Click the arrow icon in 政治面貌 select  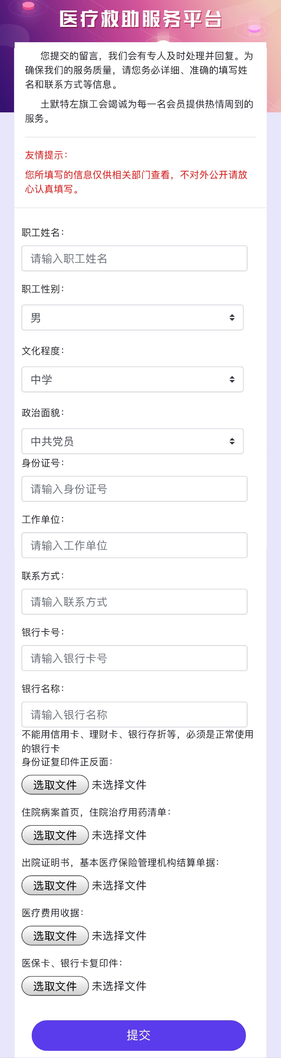232,441
